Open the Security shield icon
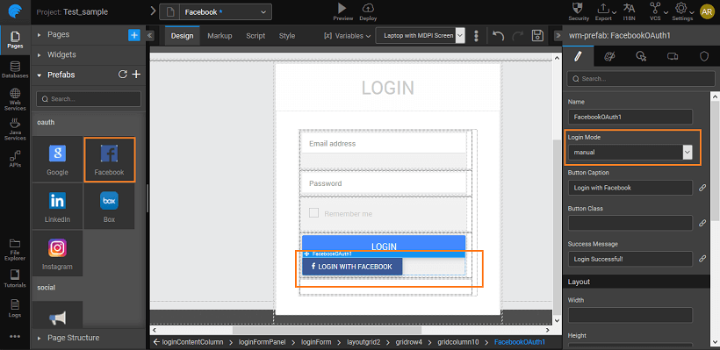The width and height of the screenshot is (720, 350). (x=579, y=8)
